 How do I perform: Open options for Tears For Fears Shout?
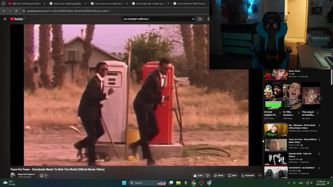319,140
